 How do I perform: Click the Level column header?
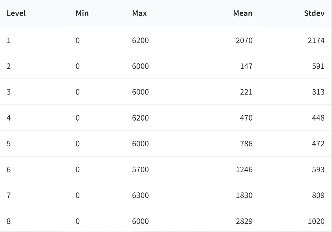(x=16, y=14)
